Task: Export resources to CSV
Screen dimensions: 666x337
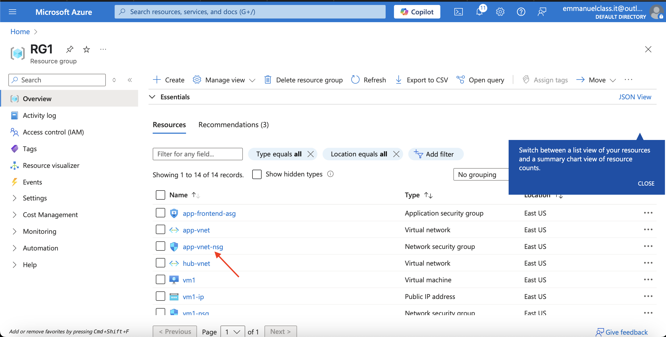Action: [x=422, y=80]
